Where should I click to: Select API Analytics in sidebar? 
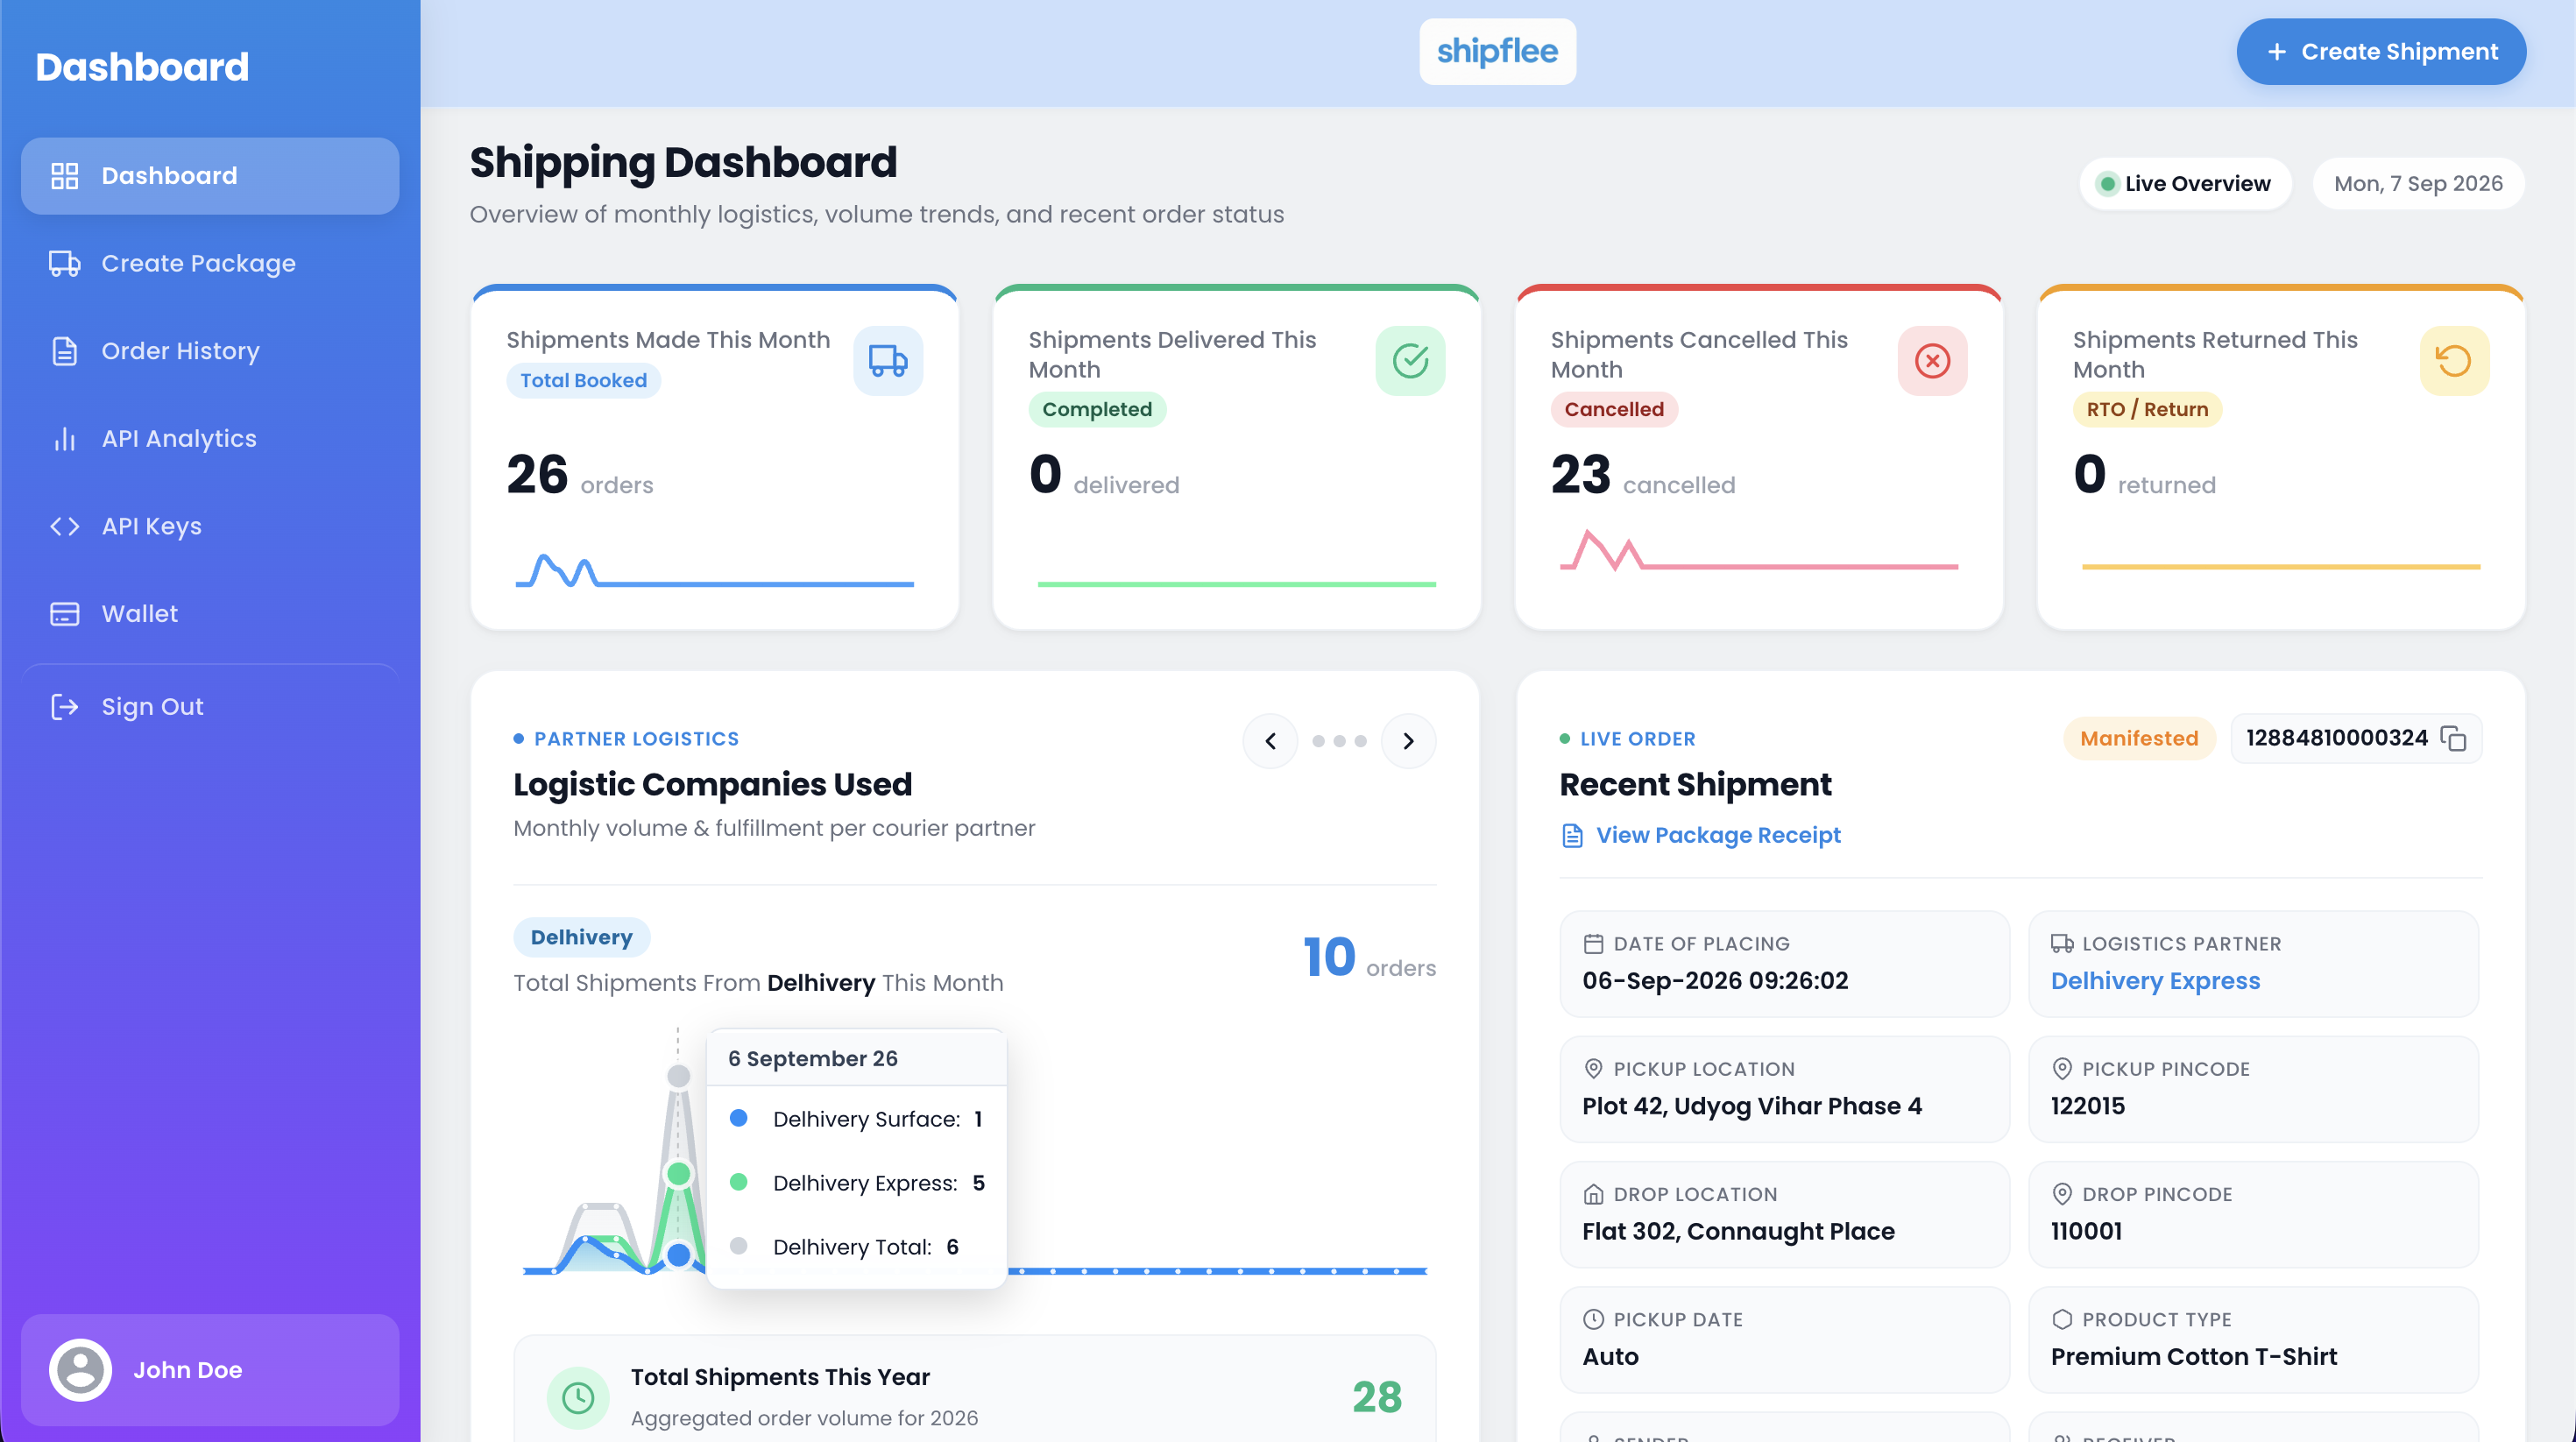[210, 439]
